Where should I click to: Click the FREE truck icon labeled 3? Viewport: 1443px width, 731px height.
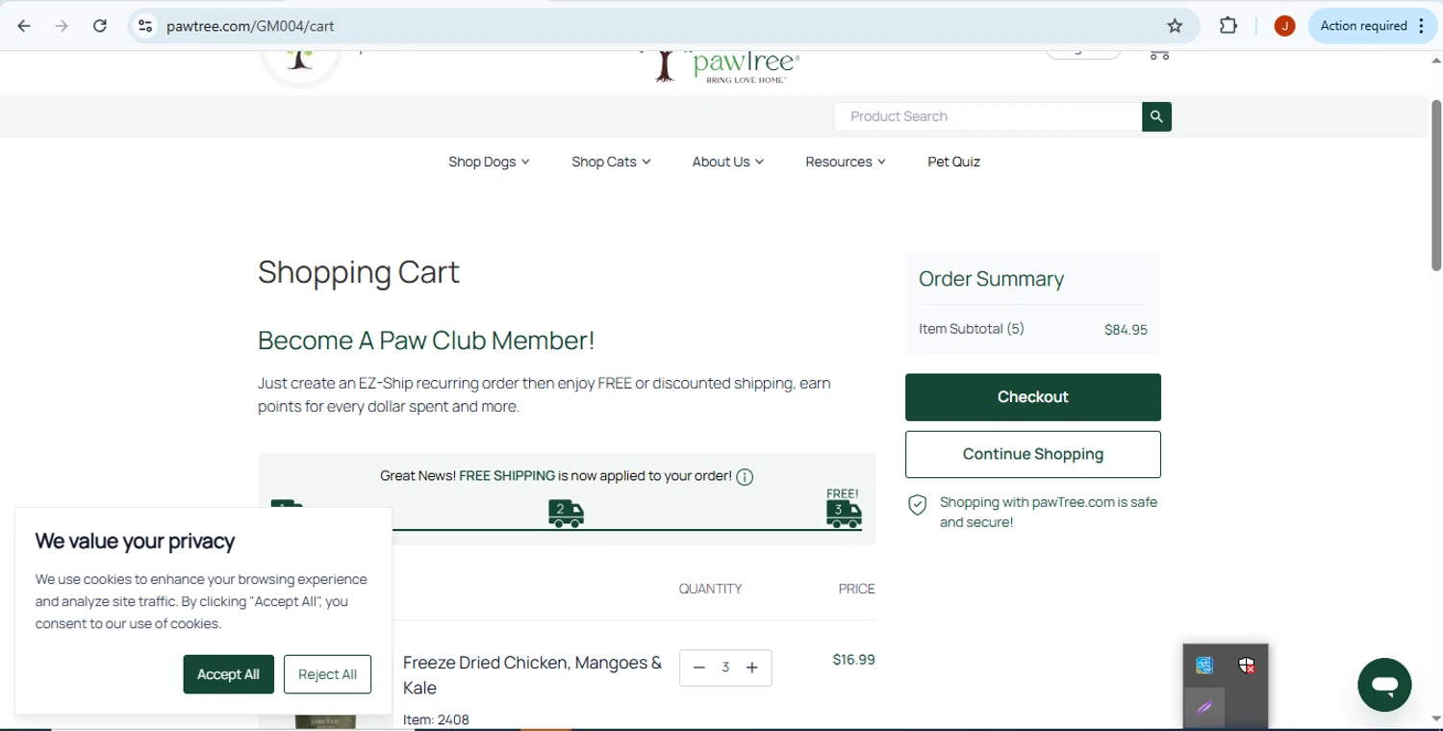coord(844,514)
